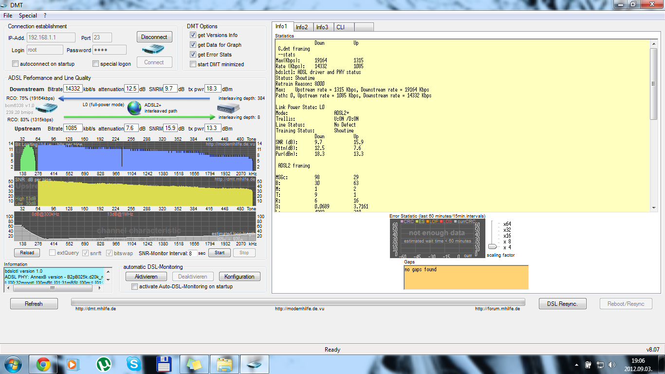This screenshot has height=374, width=665.
Task: Click the Downstream SNRM field 9.7
Action: pyautogui.click(x=170, y=89)
